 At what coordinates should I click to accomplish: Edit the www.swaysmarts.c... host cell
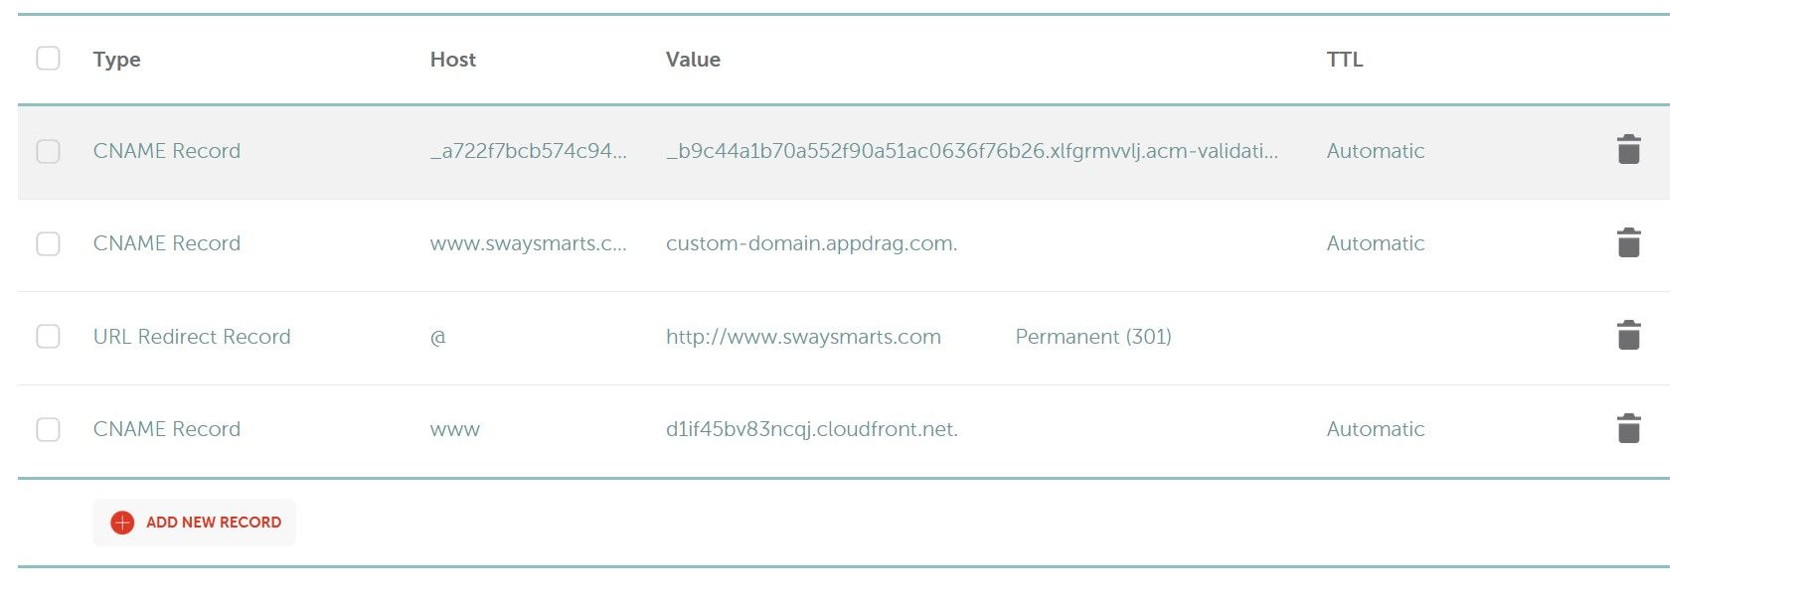[528, 243]
